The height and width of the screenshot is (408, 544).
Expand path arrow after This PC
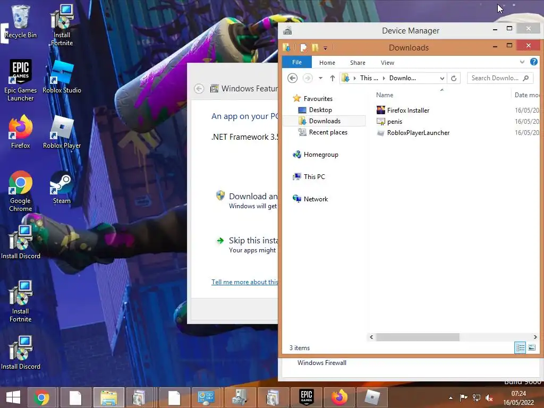(x=384, y=78)
